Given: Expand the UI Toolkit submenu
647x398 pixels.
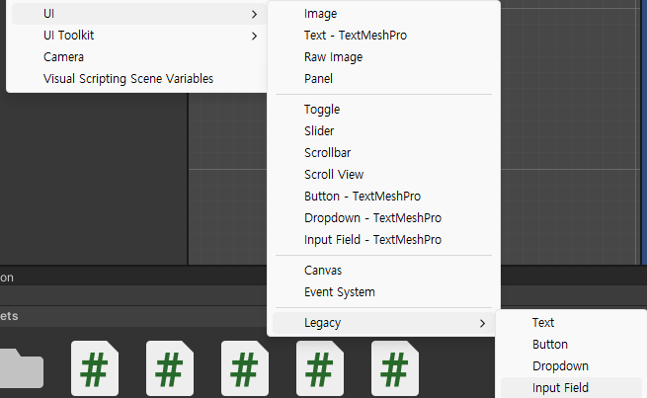Looking at the screenshot, I should (139, 36).
